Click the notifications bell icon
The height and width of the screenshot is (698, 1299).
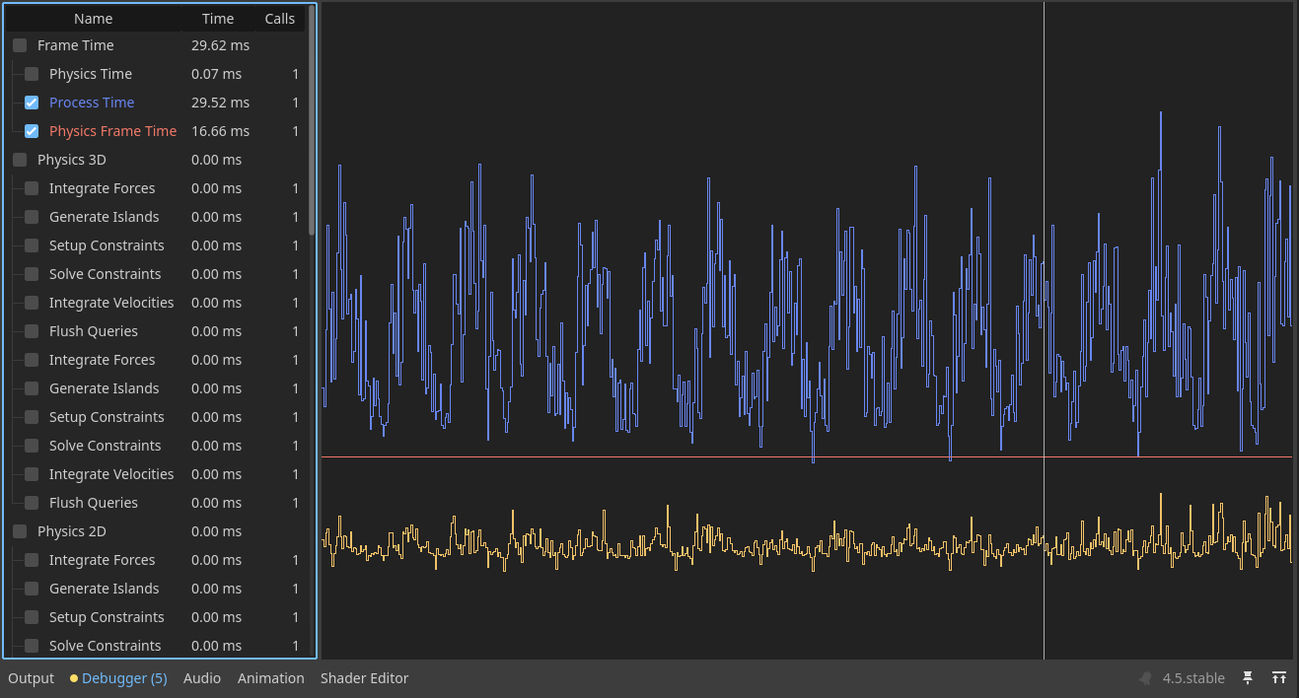[1145, 678]
